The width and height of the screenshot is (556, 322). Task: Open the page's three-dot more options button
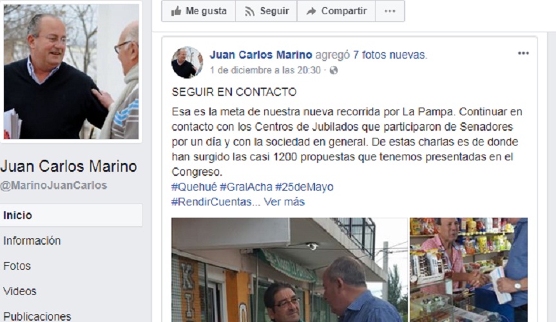click(390, 11)
